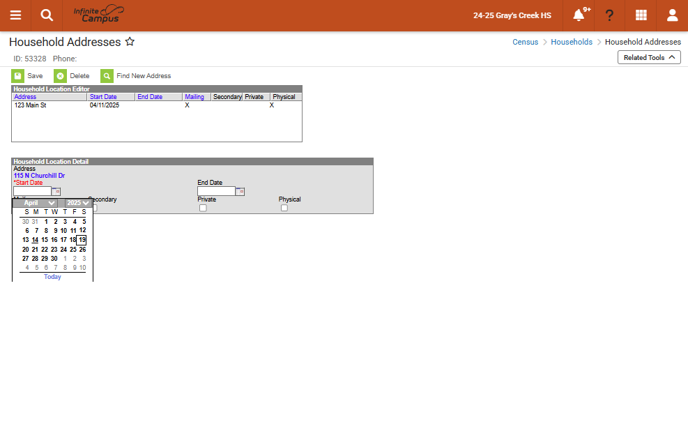The height and width of the screenshot is (447, 688).
Task: Pick greyed March 31 in the calendar
Action: (35, 222)
